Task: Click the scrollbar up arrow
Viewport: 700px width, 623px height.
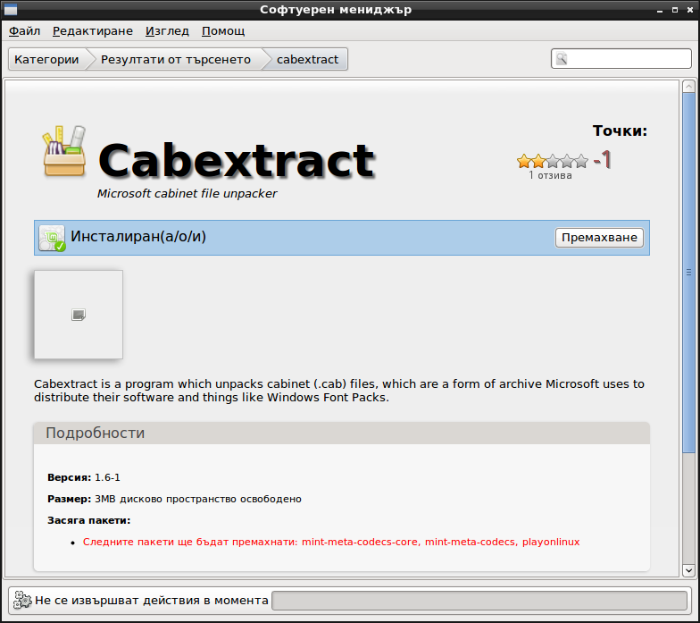Action: pos(688,86)
